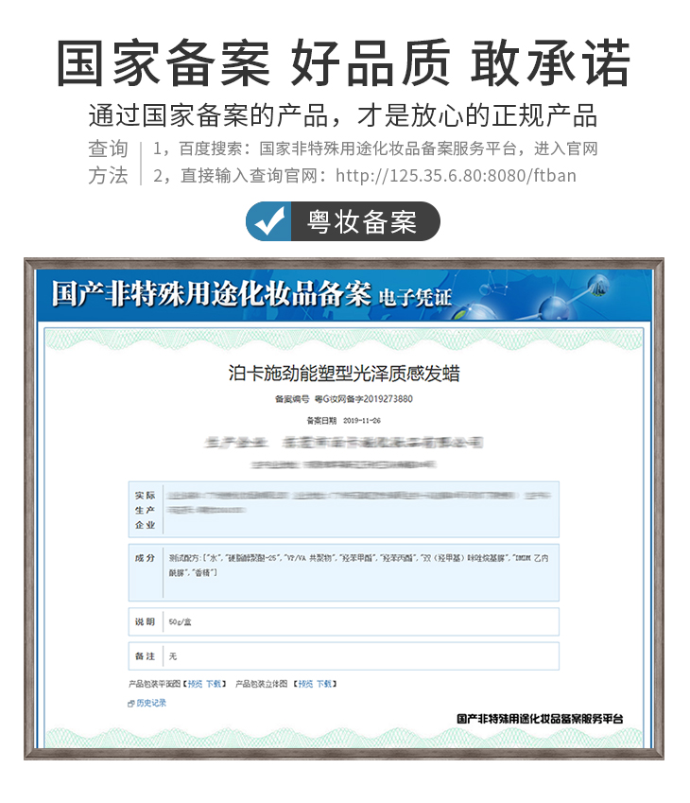Click the 实际生产企业 section label

pos(145,510)
